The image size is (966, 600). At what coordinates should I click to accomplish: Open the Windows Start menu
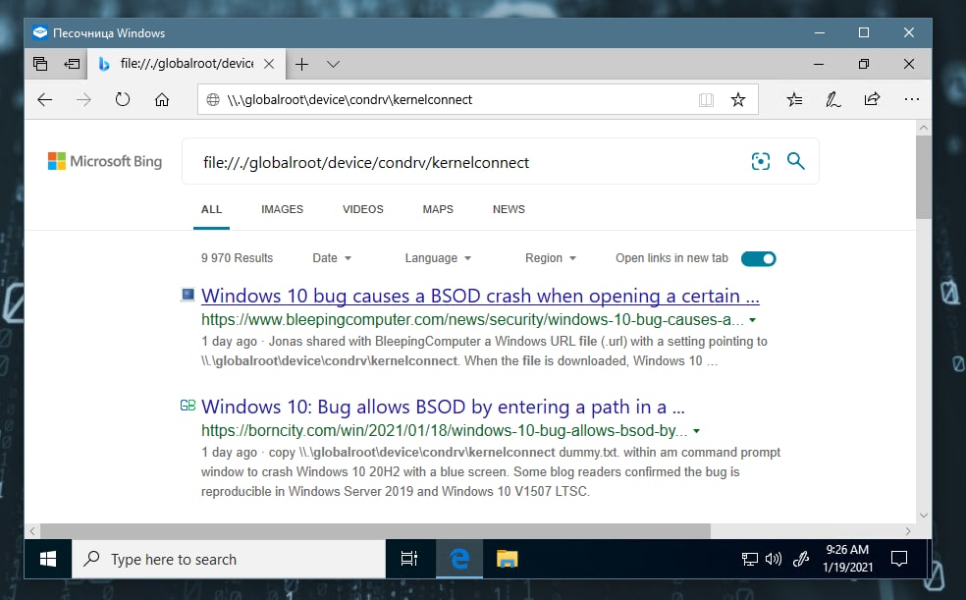pyautogui.click(x=48, y=559)
